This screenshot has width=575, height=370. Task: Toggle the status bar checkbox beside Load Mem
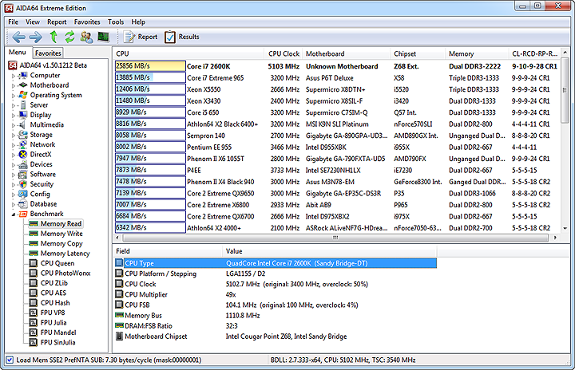pyautogui.click(x=10, y=360)
